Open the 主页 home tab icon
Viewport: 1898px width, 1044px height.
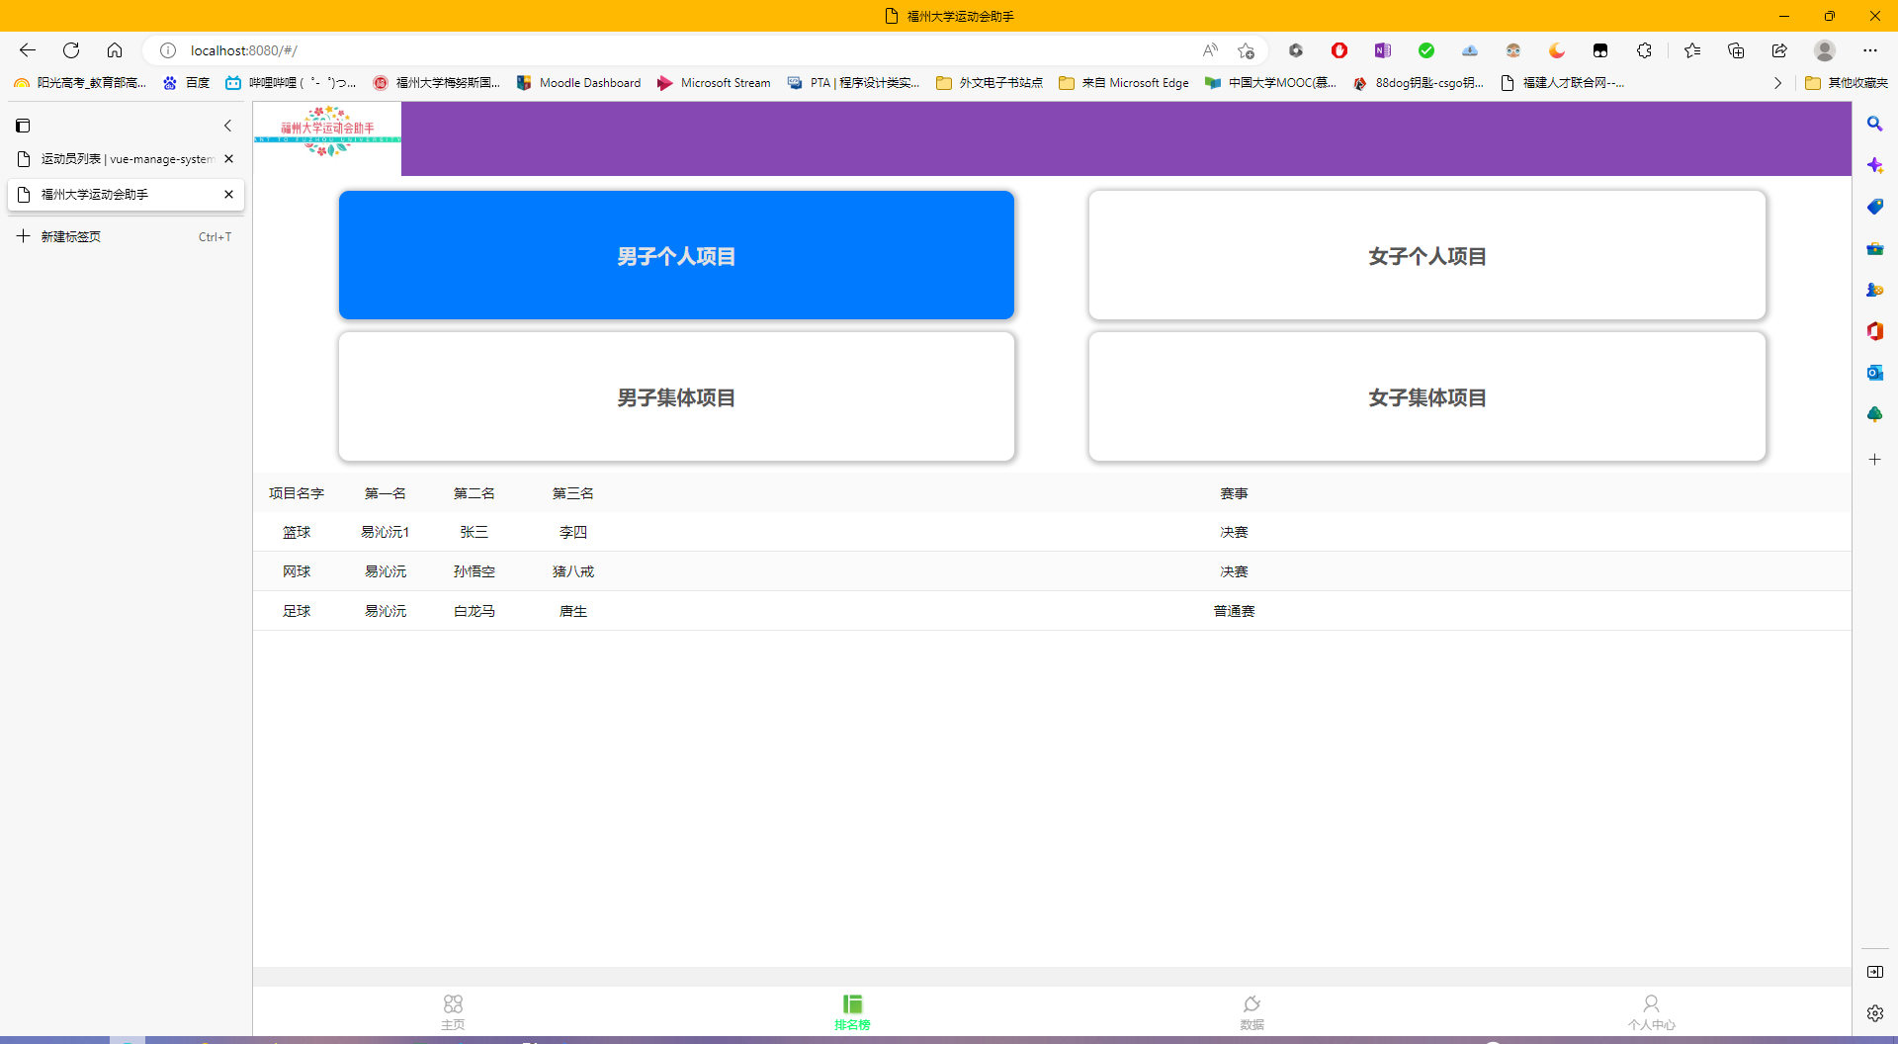[453, 1004]
